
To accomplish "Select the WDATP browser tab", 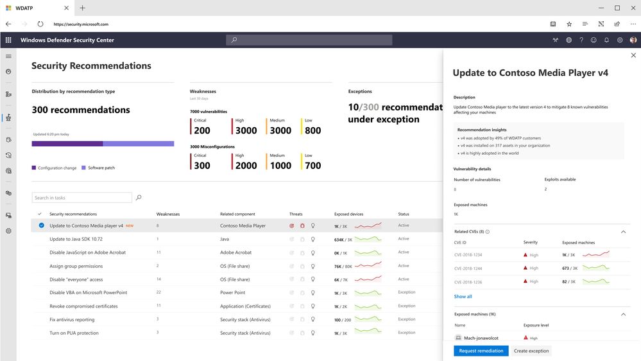I will (x=37, y=8).
